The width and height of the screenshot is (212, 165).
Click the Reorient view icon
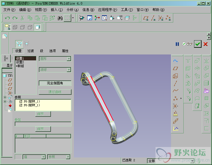tap(82, 18)
